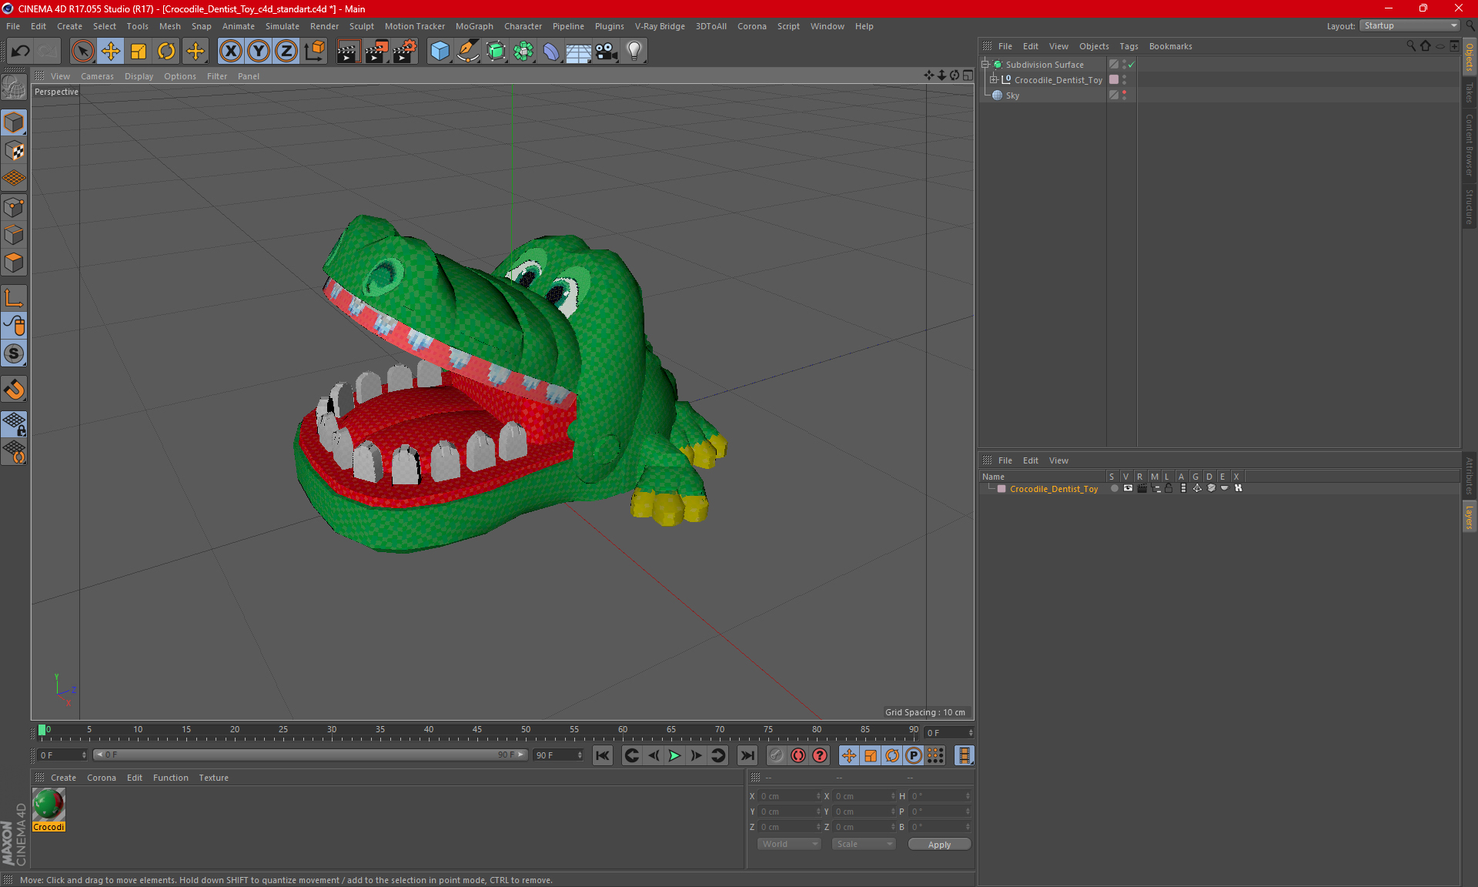Open material manager Texture menu
Image resolution: width=1478 pixels, height=887 pixels.
[x=213, y=778]
